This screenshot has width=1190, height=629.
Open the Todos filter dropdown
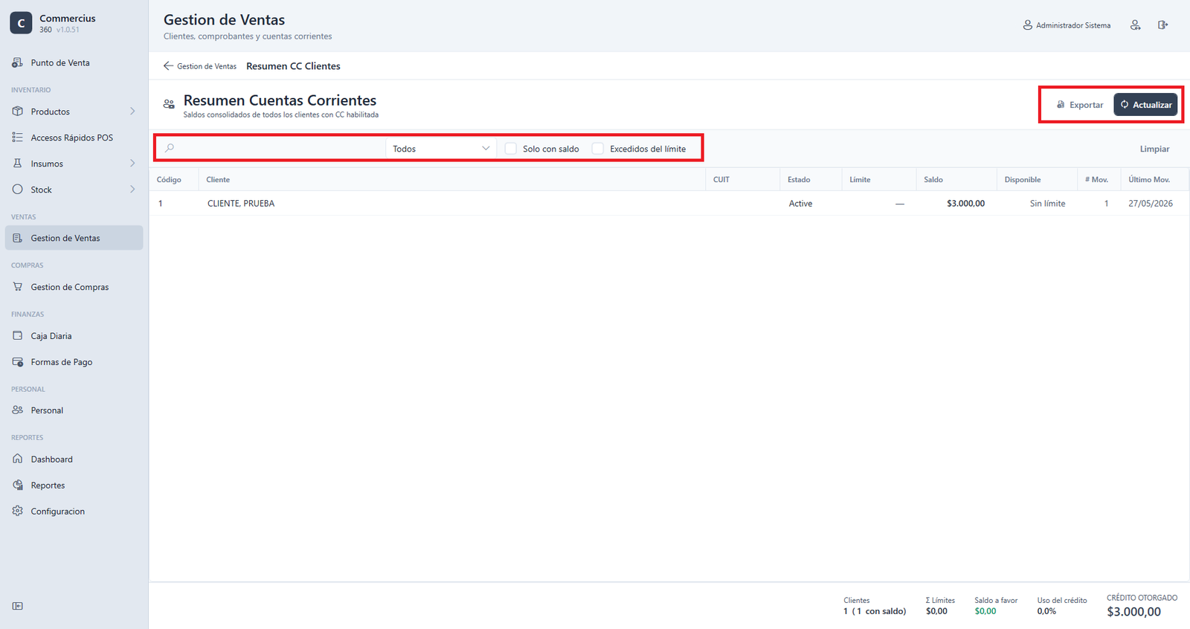pos(441,149)
